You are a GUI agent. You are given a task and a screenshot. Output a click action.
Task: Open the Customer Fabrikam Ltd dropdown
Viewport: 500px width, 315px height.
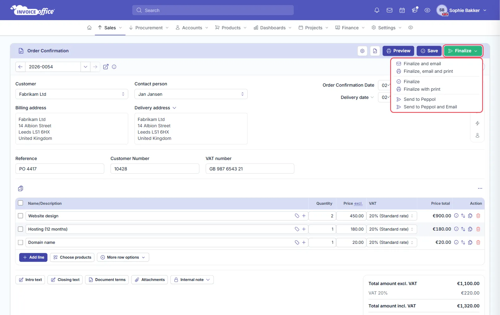click(x=72, y=94)
